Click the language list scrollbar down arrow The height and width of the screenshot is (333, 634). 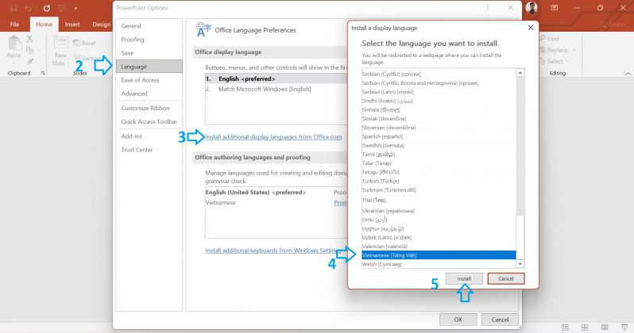click(x=520, y=263)
